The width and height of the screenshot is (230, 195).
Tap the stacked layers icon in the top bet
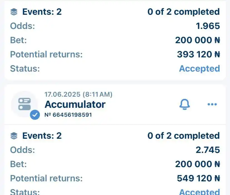click(x=14, y=12)
